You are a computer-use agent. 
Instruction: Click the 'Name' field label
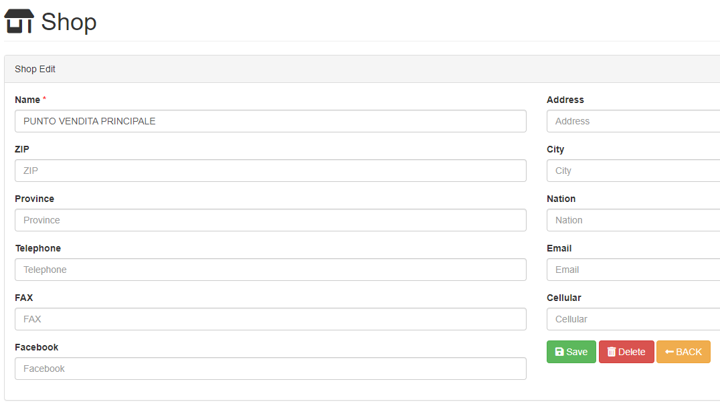coord(27,100)
